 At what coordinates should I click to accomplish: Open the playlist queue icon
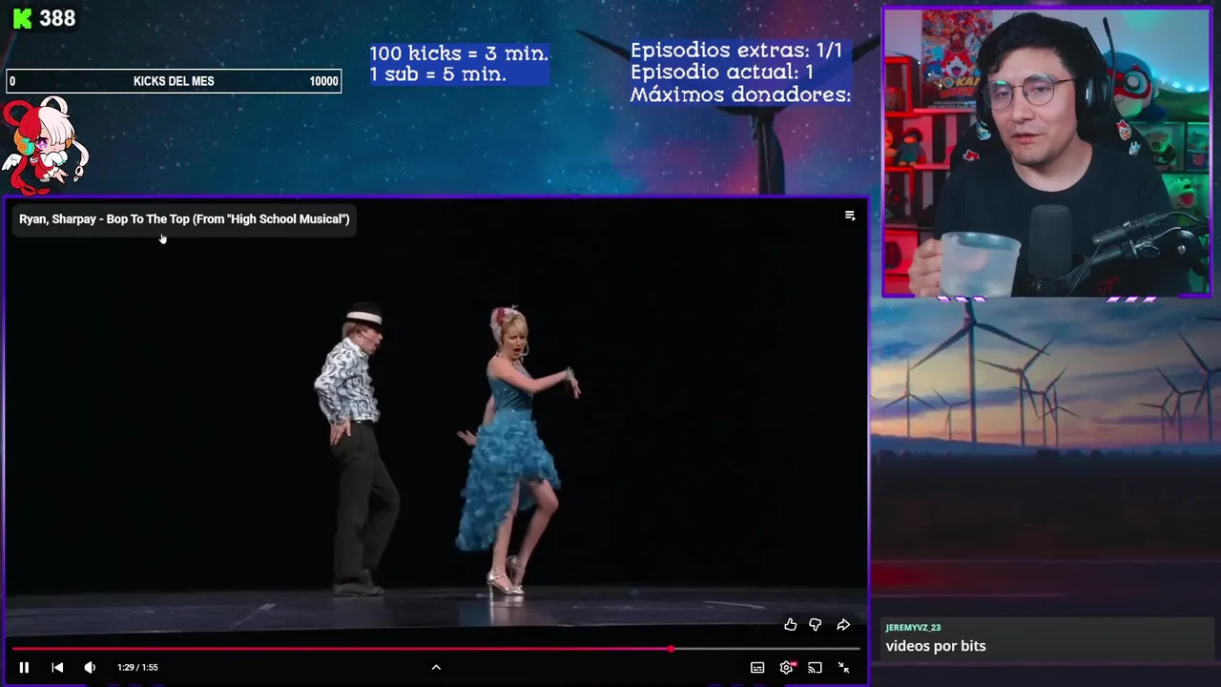tap(850, 216)
